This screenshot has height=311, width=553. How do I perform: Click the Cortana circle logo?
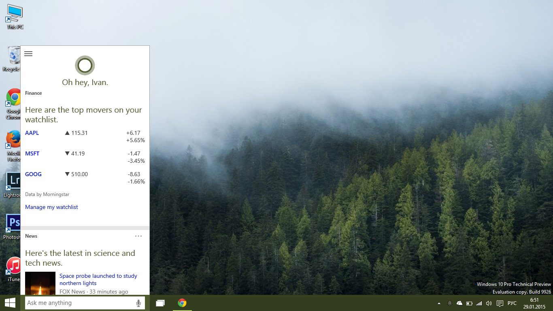coord(85,65)
